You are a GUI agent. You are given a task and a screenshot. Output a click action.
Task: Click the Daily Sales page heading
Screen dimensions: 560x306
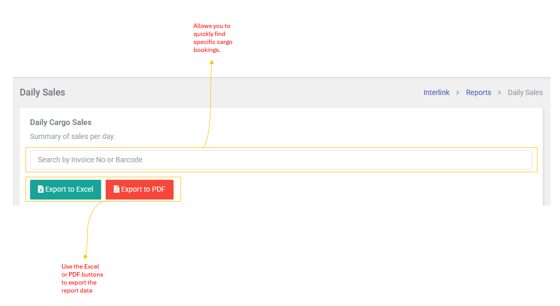[x=42, y=92]
